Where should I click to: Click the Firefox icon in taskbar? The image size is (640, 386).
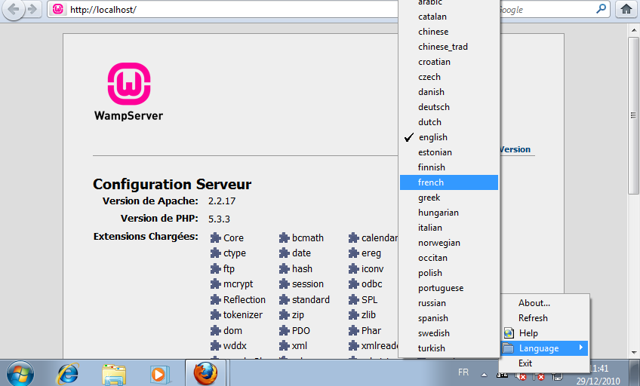205,372
